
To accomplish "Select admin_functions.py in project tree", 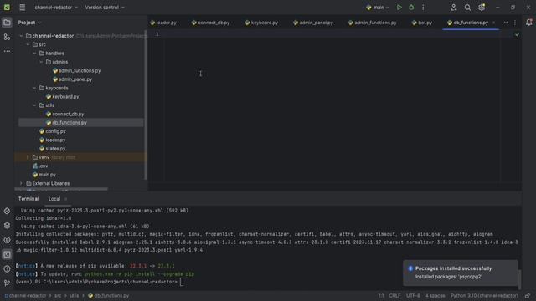I will [x=76, y=70].
